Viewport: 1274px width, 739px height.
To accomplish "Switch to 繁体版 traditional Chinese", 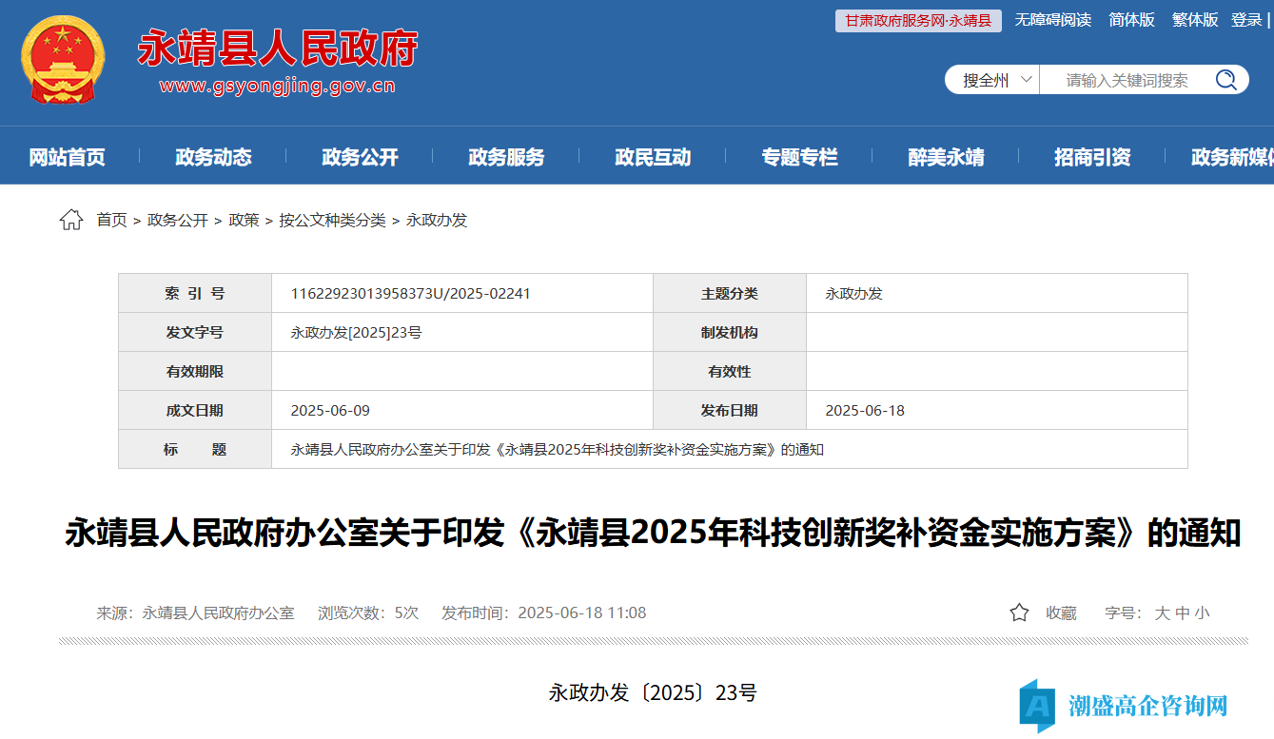I will [x=1194, y=20].
